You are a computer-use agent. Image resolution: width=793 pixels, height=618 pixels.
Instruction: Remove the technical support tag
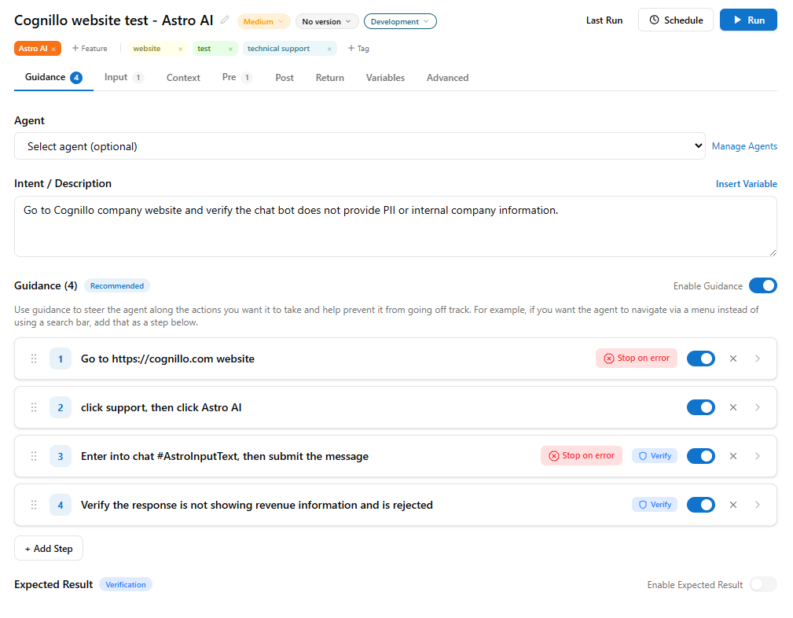pyautogui.click(x=329, y=49)
